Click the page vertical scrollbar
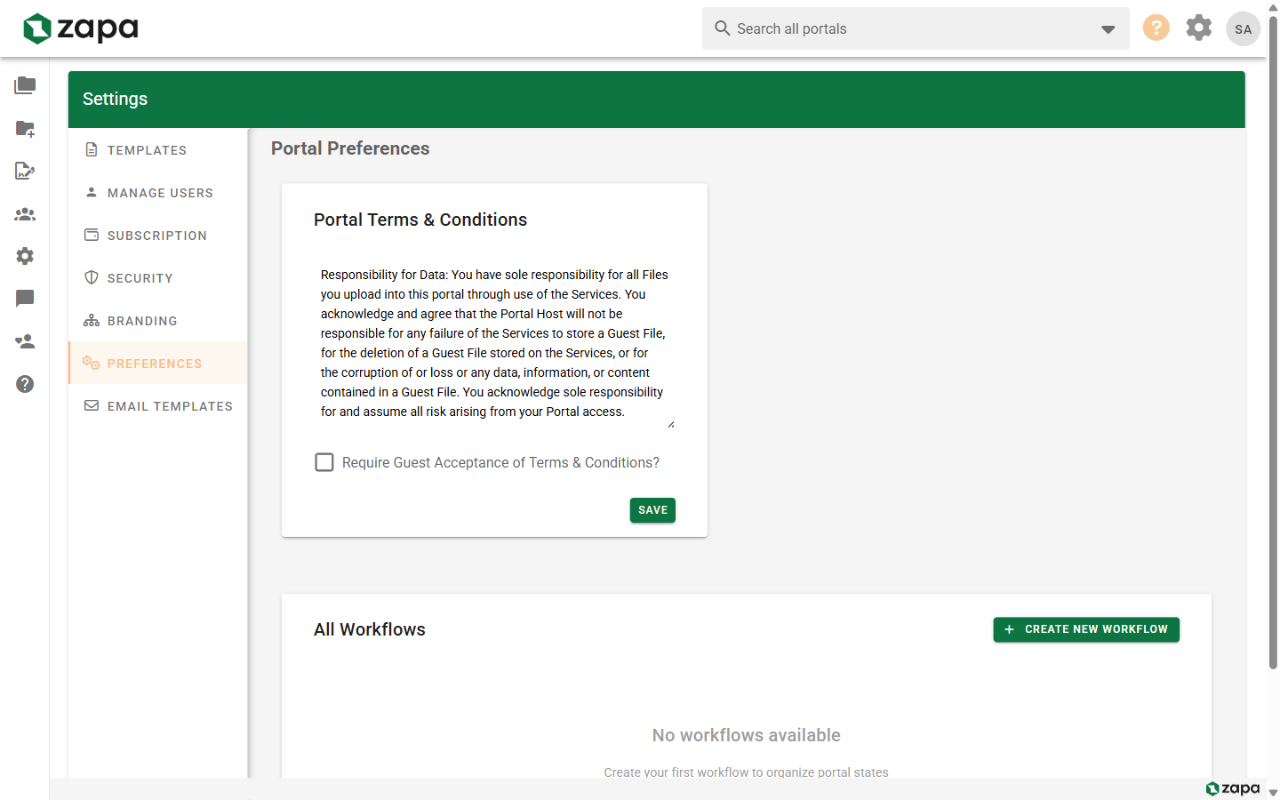The image size is (1280, 800). (1273, 342)
